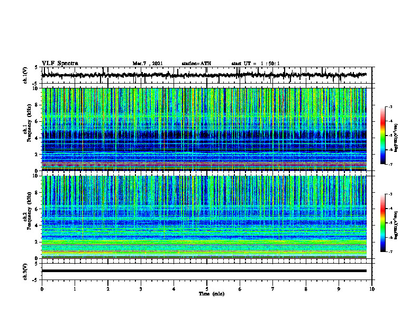The image size is (419, 324).
Task: Click the ch.1 color bar log(PSD) unit label
Action: click(x=396, y=138)
